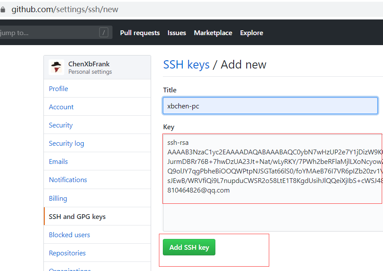Screen dimensions: 383x271
Task: Open Explore in top navigation
Action: 251,33
